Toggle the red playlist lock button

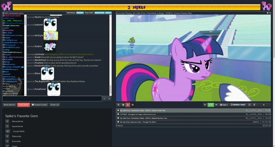128,105
